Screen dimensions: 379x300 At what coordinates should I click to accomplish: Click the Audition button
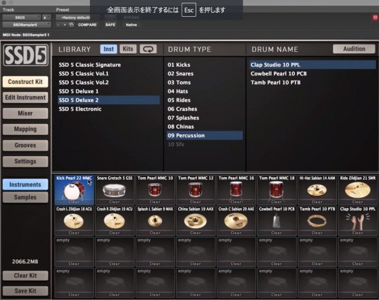point(354,49)
